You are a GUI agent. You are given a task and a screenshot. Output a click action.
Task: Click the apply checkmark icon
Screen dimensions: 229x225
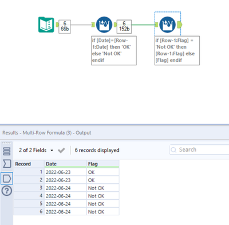[x=61, y=151]
